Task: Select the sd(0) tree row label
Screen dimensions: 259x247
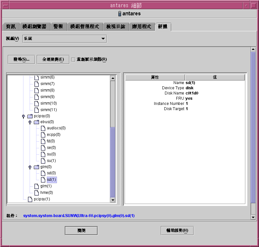Action: [x=51, y=173]
